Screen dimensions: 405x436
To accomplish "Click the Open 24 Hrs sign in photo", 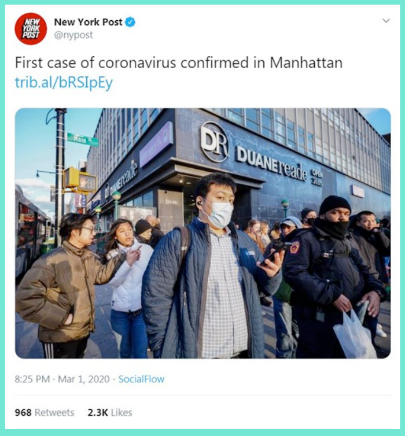I will coord(317,177).
